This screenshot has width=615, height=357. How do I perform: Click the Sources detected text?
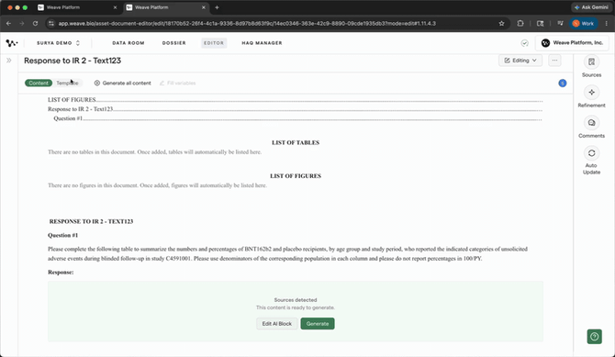coord(296,300)
